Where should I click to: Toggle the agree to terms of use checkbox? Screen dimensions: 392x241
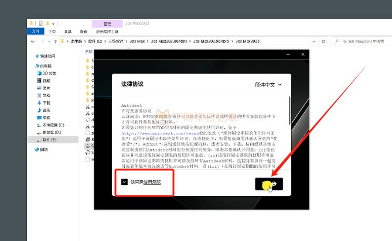pyautogui.click(x=125, y=182)
